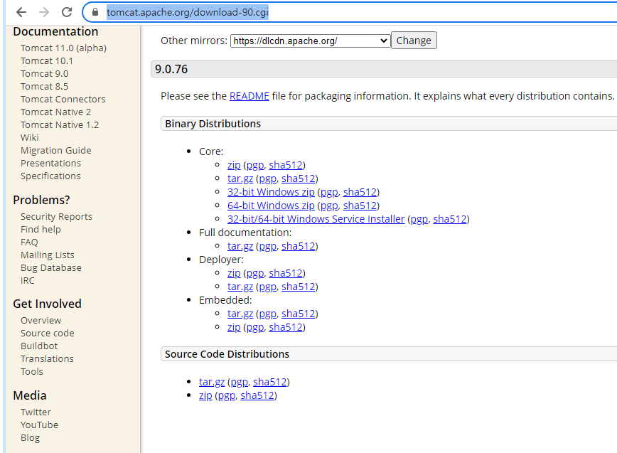Open Mailing Lists
The width and height of the screenshot is (617, 453).
click(x=47, y=255)
